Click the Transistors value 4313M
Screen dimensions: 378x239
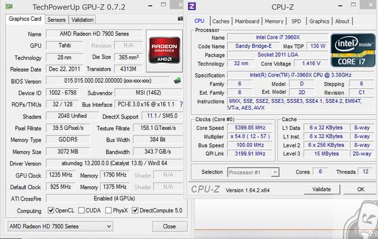pos(129,69)
